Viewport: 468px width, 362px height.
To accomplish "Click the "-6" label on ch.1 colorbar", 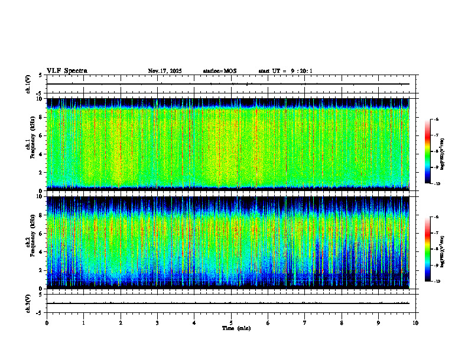I will 436,119.
